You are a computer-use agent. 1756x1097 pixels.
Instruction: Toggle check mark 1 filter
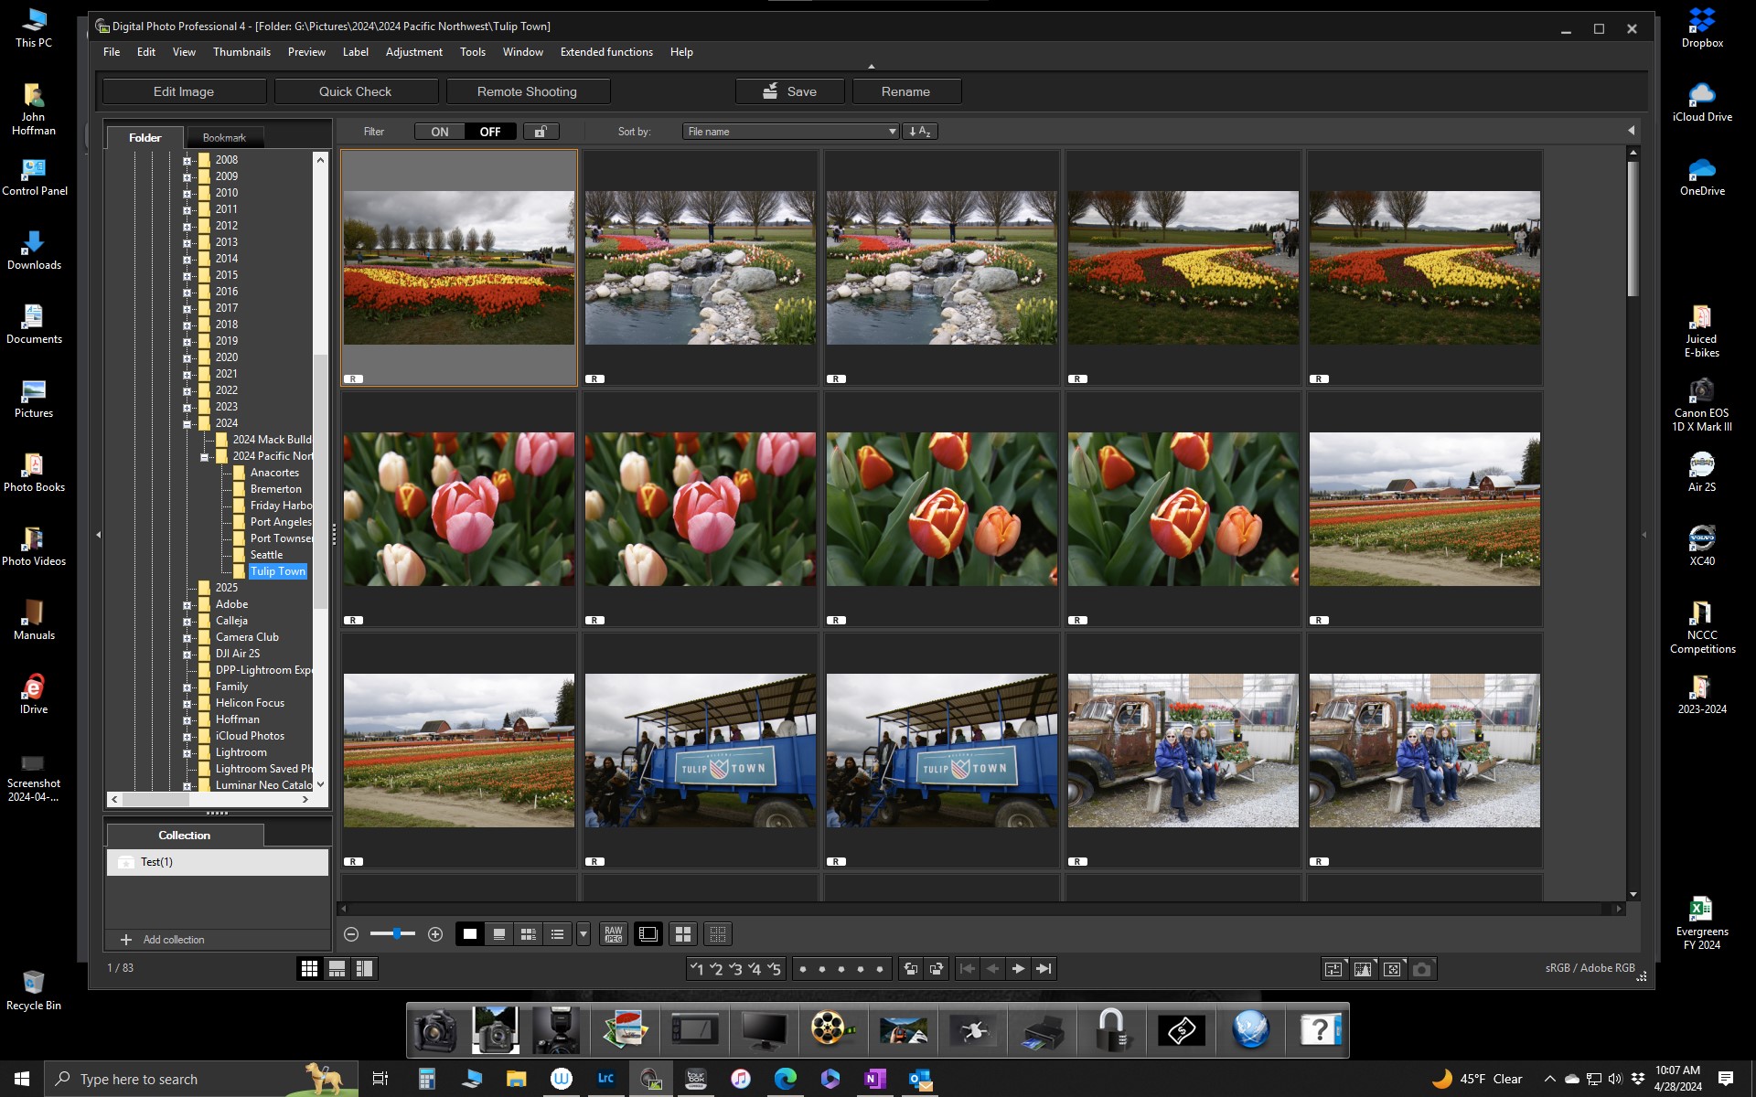tap(697, 969)
